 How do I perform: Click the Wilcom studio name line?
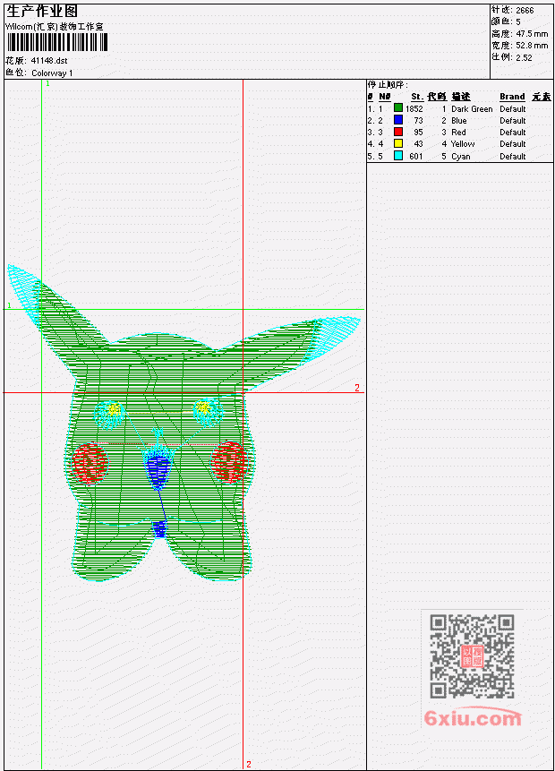tap(54, 27)
